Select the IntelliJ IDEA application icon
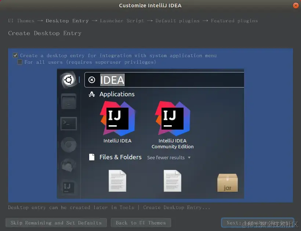 (117, 119)
